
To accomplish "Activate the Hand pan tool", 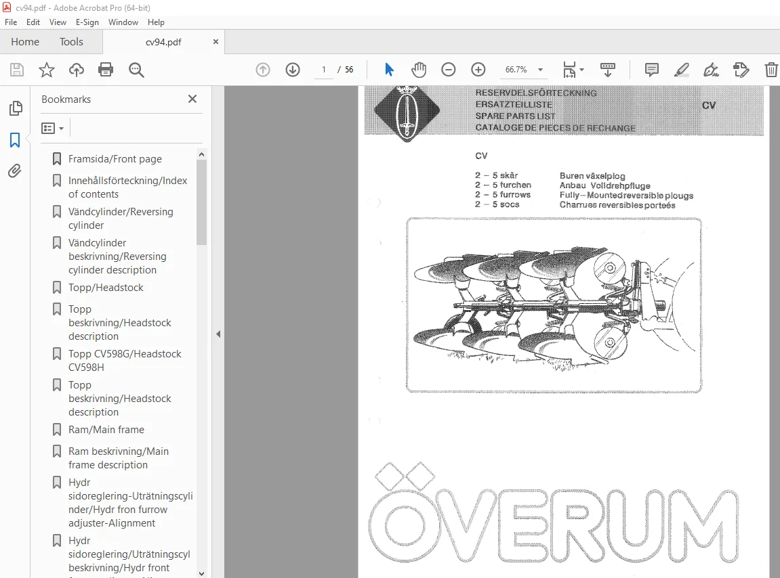I will [419, 70].
